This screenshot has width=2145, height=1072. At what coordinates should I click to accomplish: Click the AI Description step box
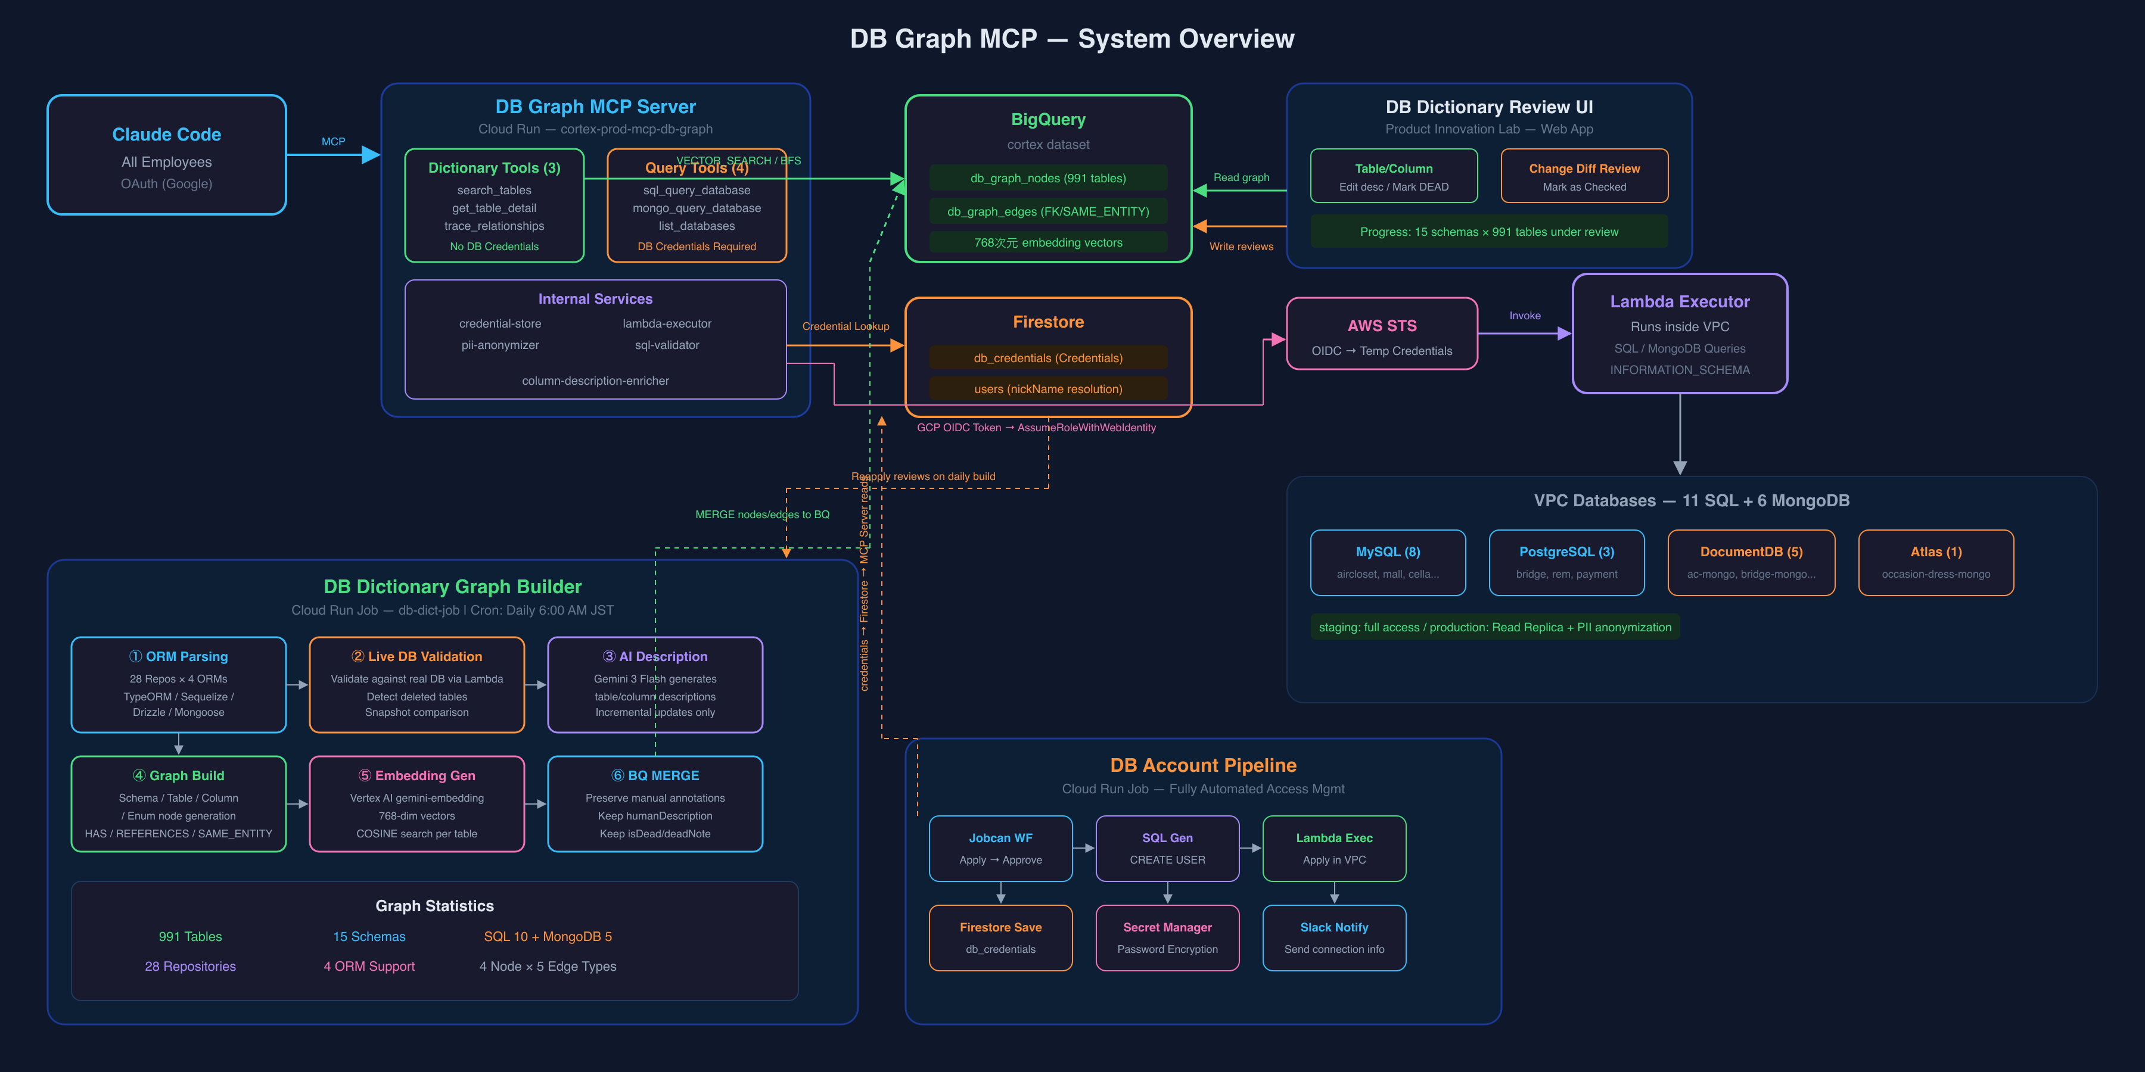coord(655,685)
